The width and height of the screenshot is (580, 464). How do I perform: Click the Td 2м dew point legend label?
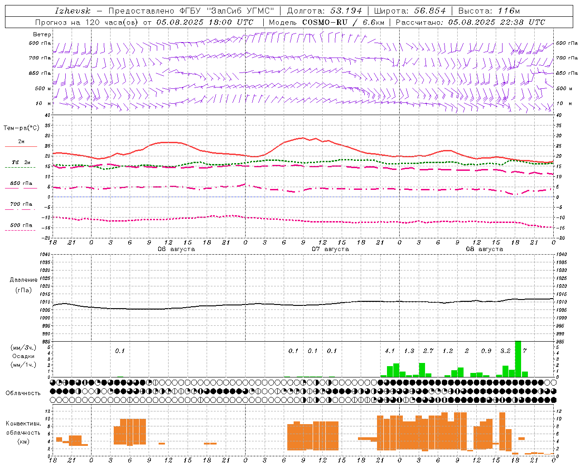(x=21, y=162)
